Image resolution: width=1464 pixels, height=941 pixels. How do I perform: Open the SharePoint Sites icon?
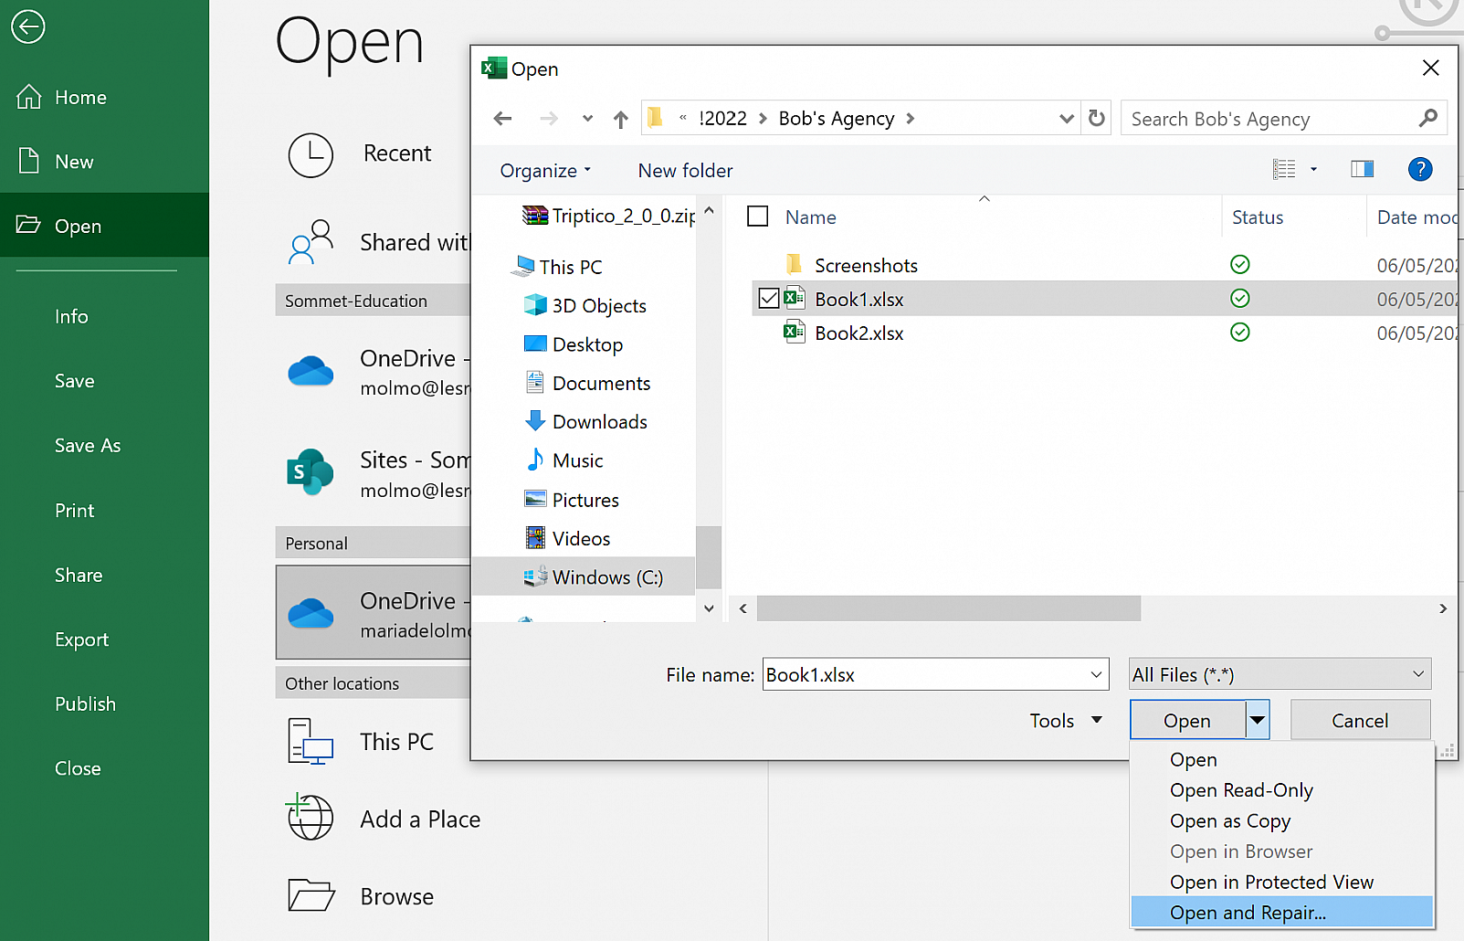[311, 472]
